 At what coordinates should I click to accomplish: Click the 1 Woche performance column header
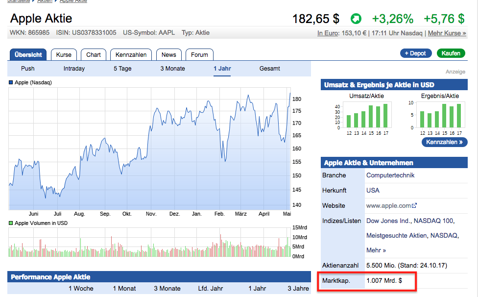click(x=81, y=289)
